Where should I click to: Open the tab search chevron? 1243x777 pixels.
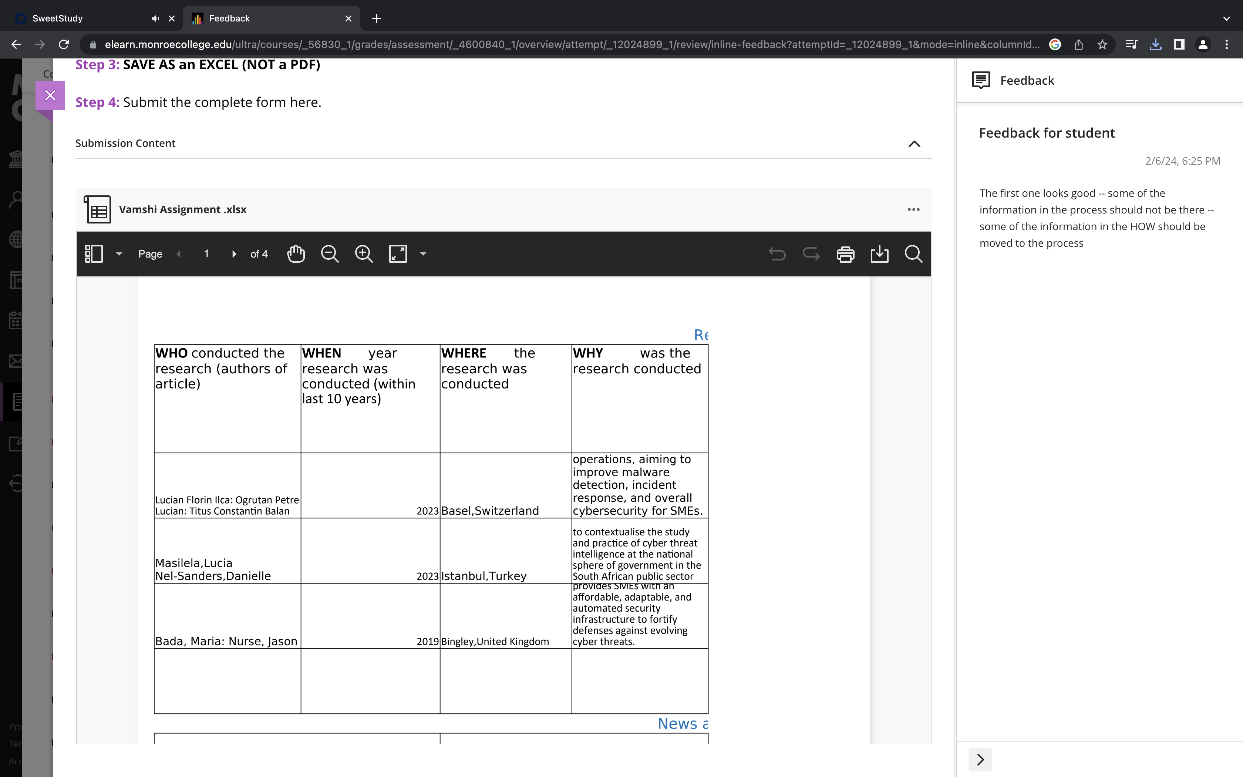click(1227, 18)
